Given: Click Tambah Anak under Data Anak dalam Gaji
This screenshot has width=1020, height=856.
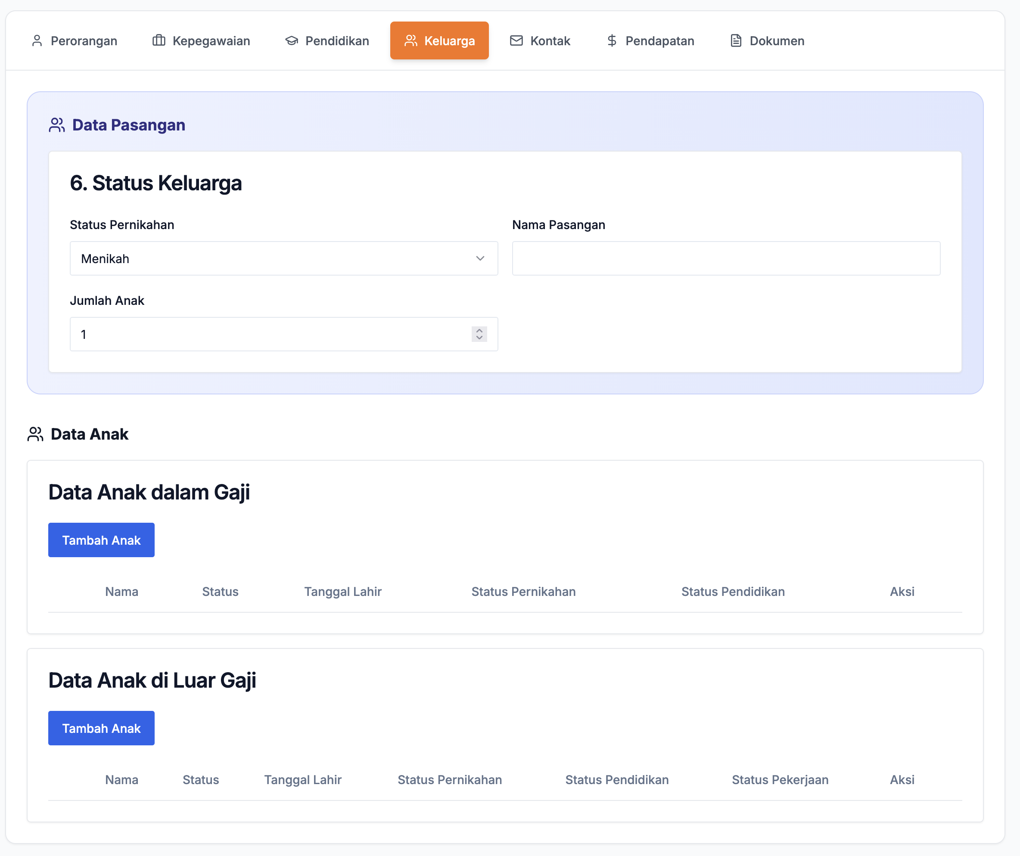Looking at the screenshot, I should (101, 540).
